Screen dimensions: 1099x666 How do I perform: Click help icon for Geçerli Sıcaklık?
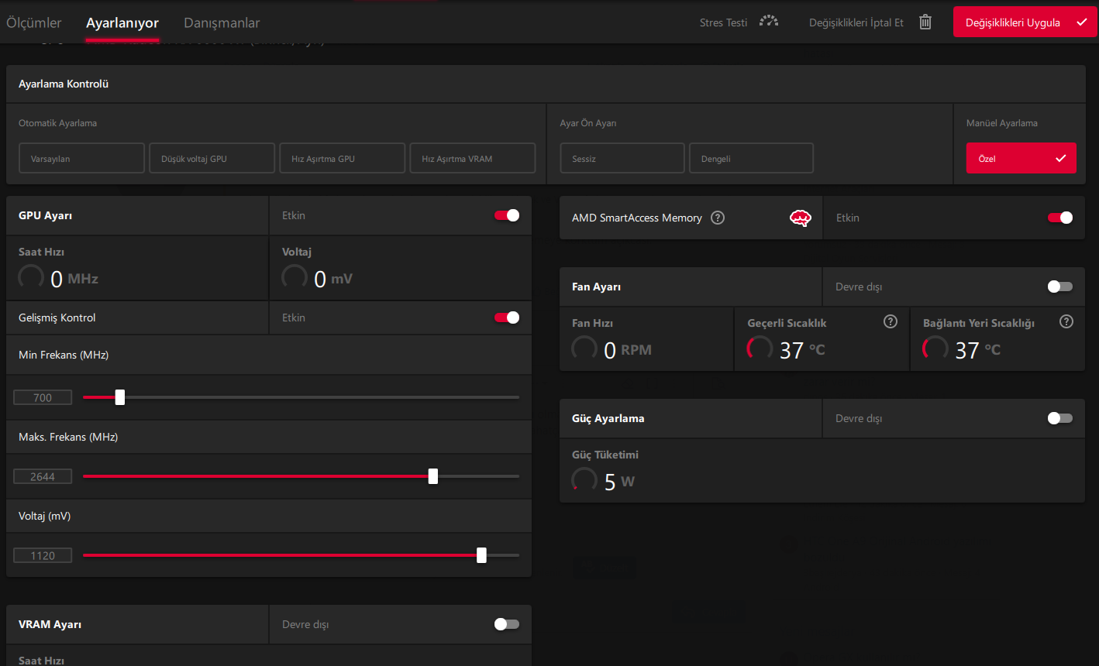click(x=891, y=321)
